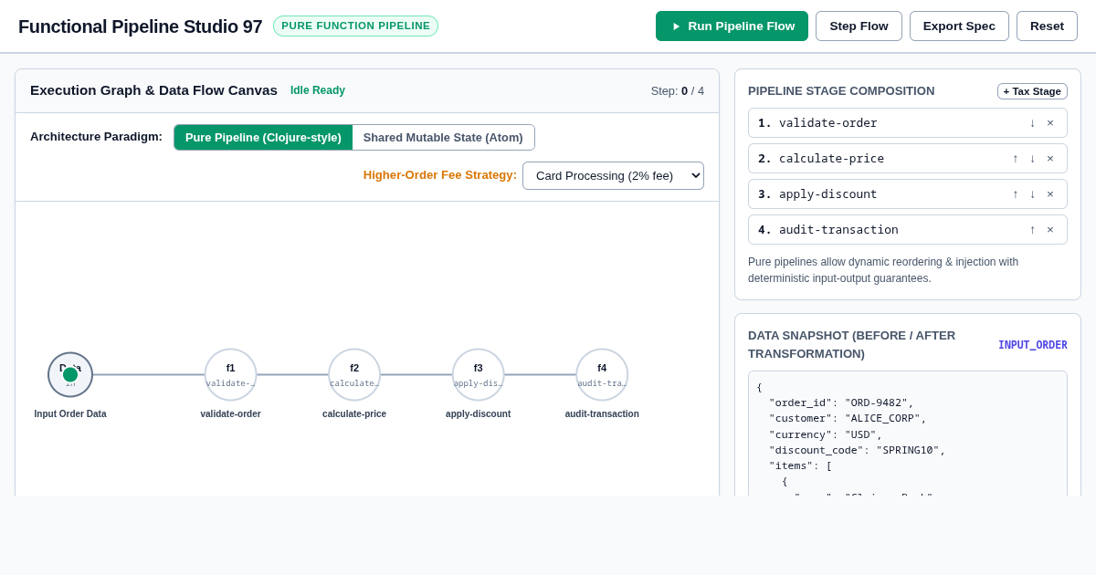Click the PIPELINE STAGE COMPOSITION heading
Image resolution: width=1096 pixels, height=575 pixels.
tap(841, 91)
